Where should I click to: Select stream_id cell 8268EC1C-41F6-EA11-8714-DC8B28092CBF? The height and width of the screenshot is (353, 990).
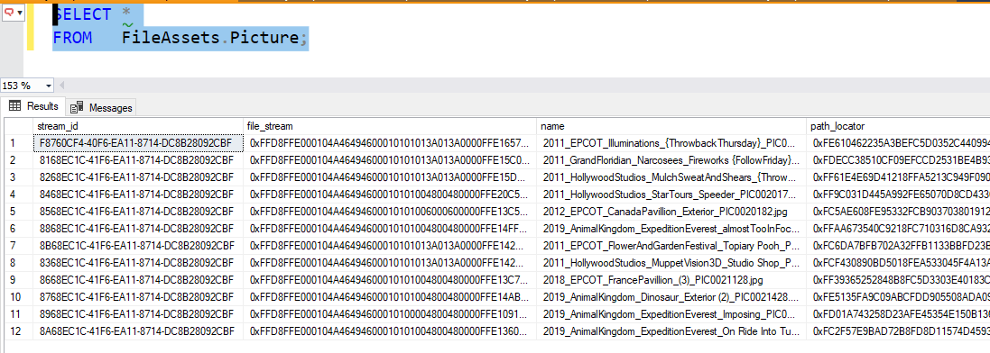click(138, 177)
